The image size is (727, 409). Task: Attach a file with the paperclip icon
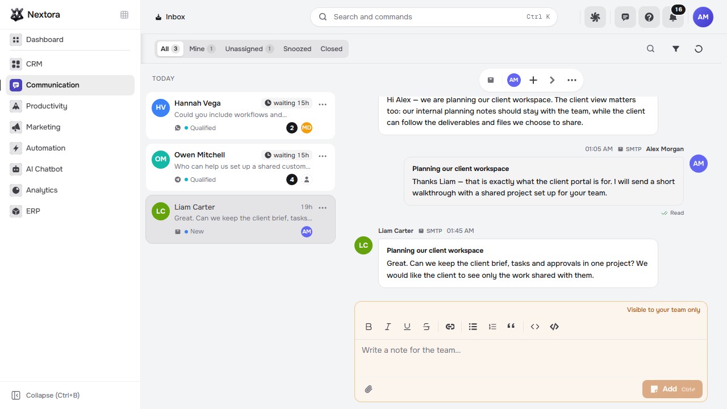[369, 389]
